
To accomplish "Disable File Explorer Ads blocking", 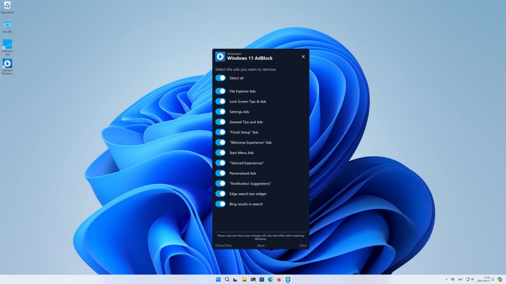I will click(x=221, y=91).
